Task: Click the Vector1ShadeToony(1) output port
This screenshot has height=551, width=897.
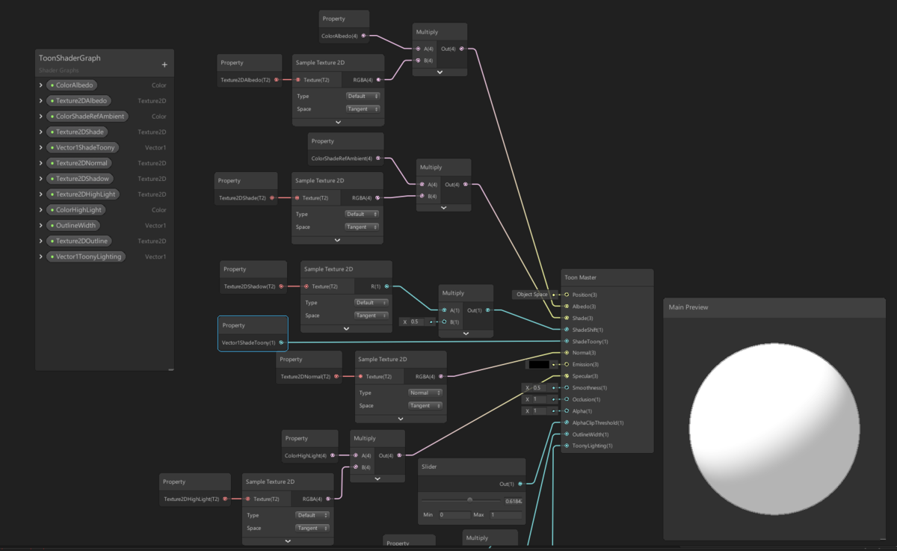Action: coord(281,342)
